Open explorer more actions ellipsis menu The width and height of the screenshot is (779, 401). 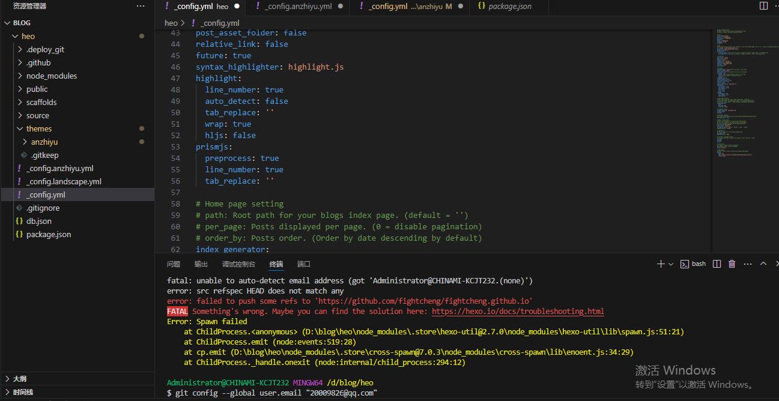(x=141, y=6)
